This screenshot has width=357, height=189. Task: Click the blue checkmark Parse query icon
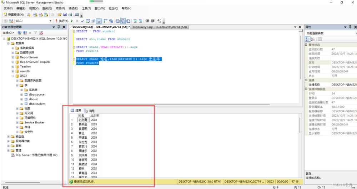(83, 21)
